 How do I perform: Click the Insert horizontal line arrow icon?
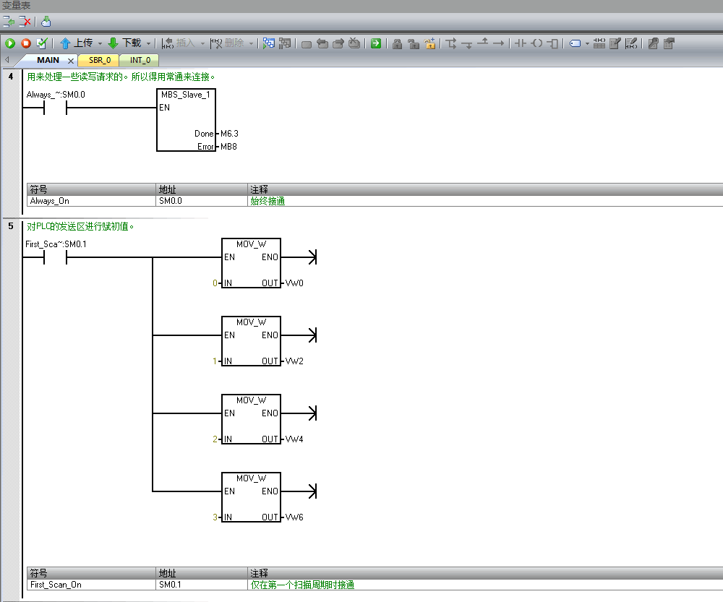coord(498,43)
